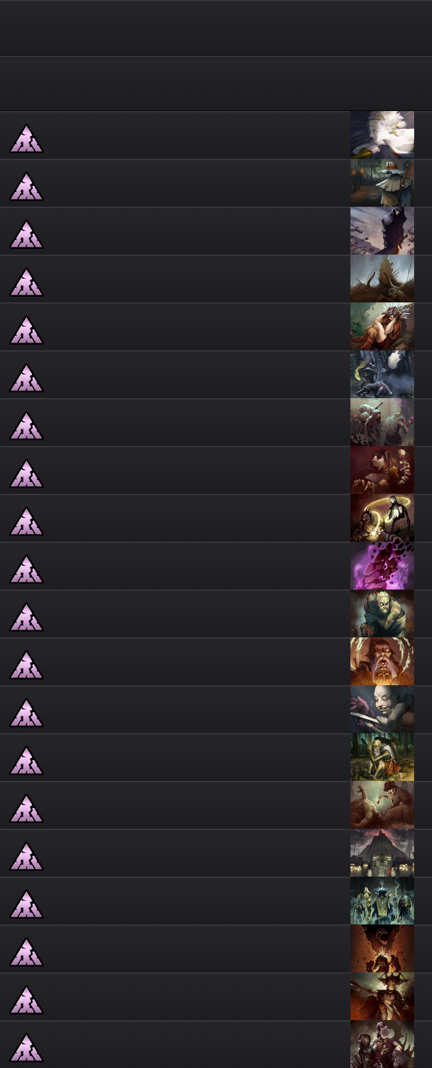
Task: Click the triangle icon next to horned beast corpse art
Action: coord(26,282)
